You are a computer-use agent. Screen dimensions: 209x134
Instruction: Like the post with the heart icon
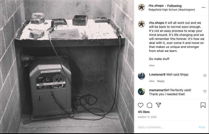141,105
